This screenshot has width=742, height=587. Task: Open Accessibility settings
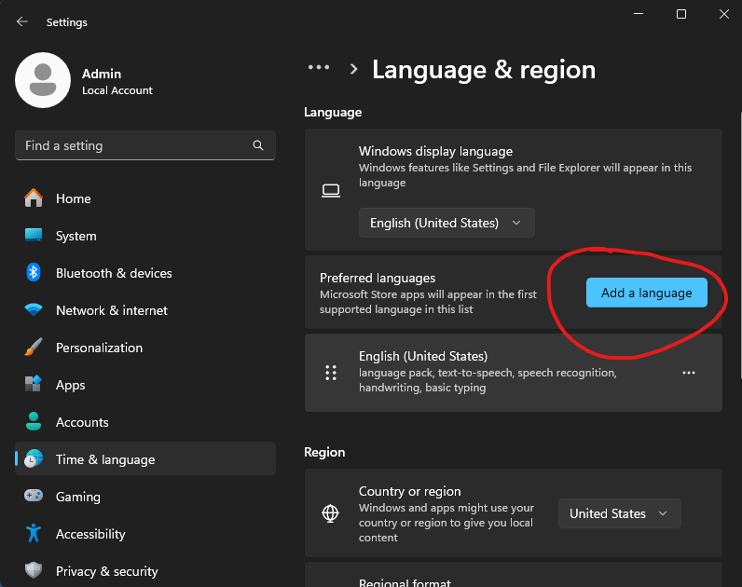coord(145,534)
